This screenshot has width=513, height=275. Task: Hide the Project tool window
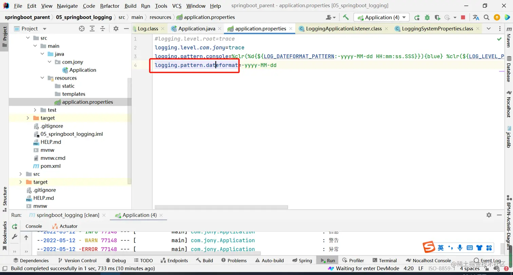point(126,29)
